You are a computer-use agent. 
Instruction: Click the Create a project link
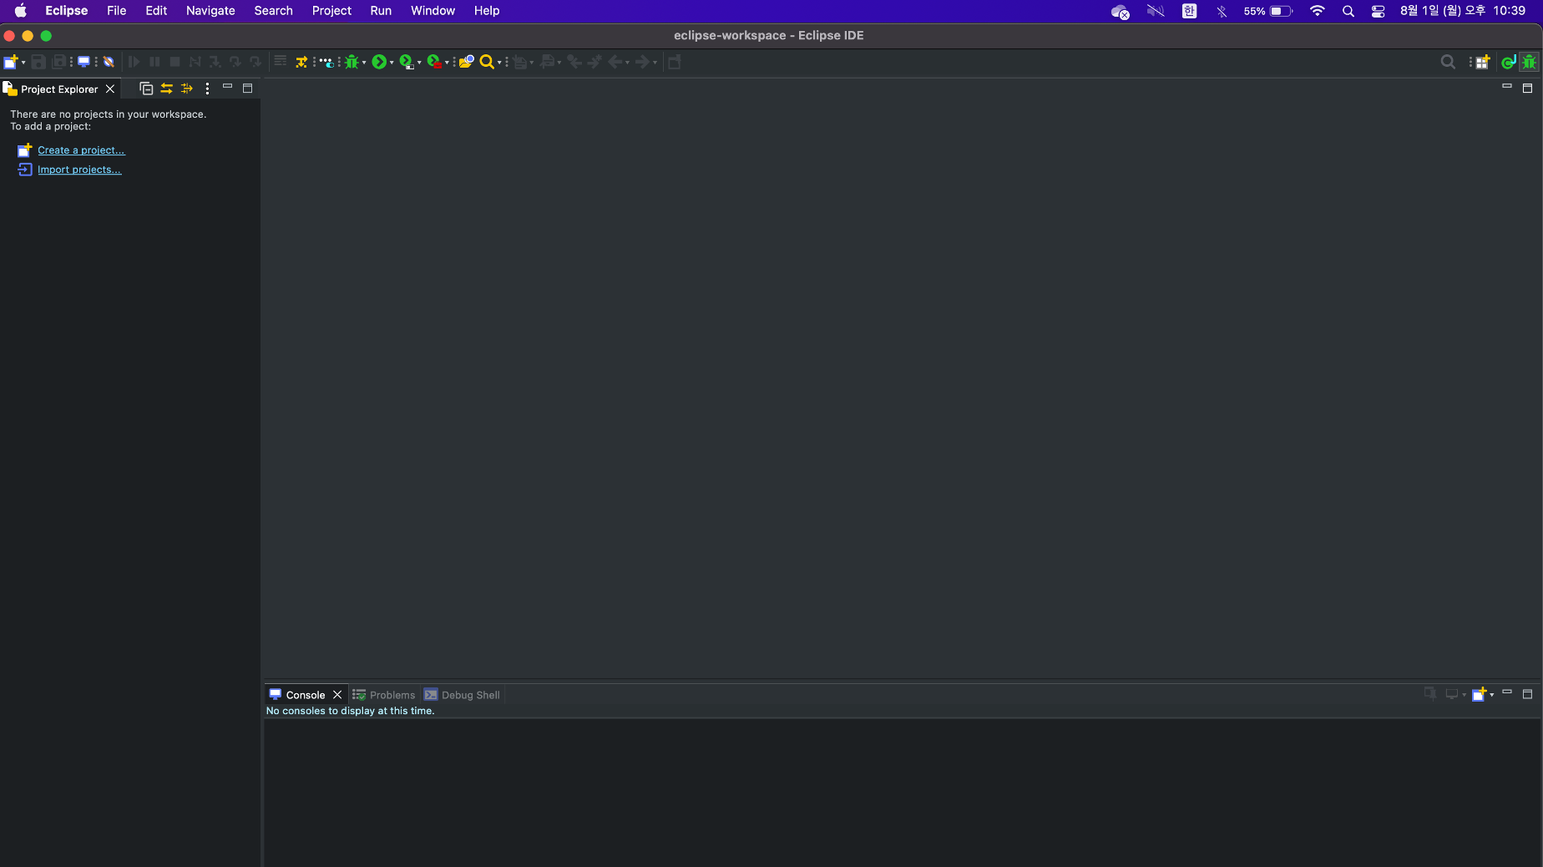click(x=81, y=150)
